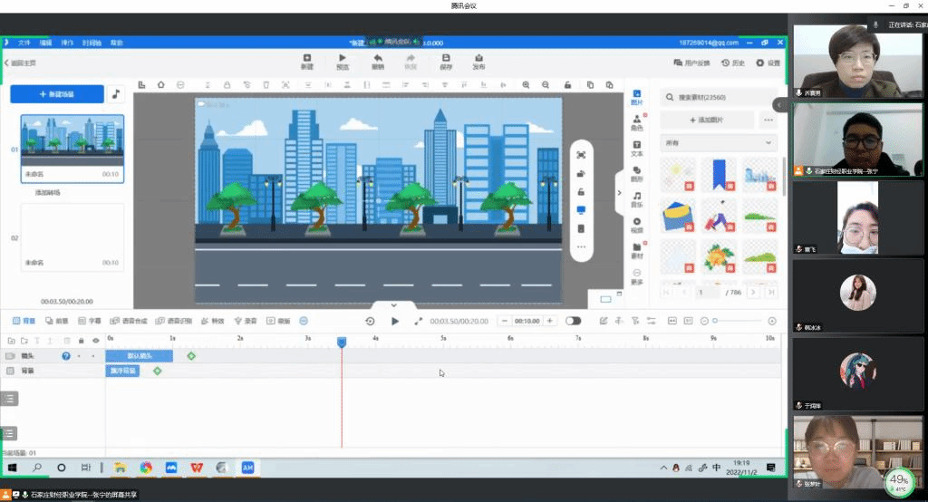Click the blue 新建场景 button
The width and height of the screenshot is (928, 502).
(57, 94)
